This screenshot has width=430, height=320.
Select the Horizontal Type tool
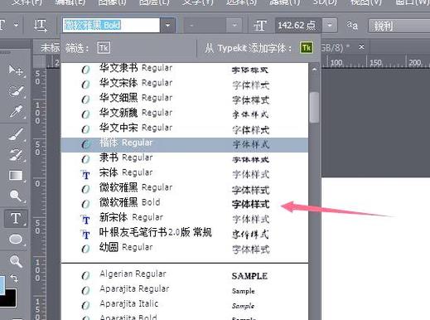point(16,218)
